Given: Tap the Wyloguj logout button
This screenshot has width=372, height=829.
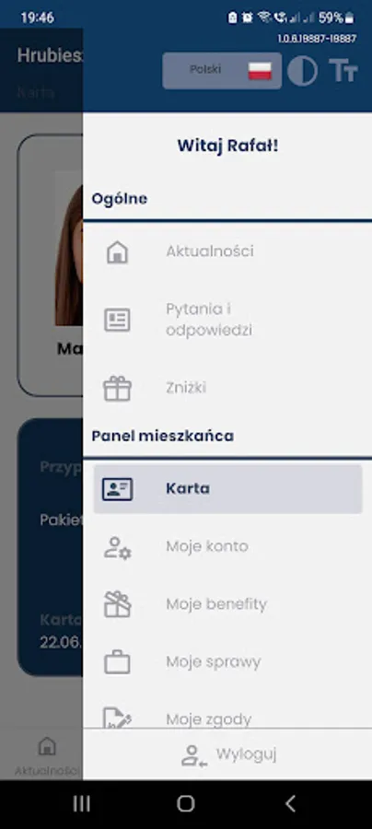Looking at the screenshot, I should [x=227, y=754].
